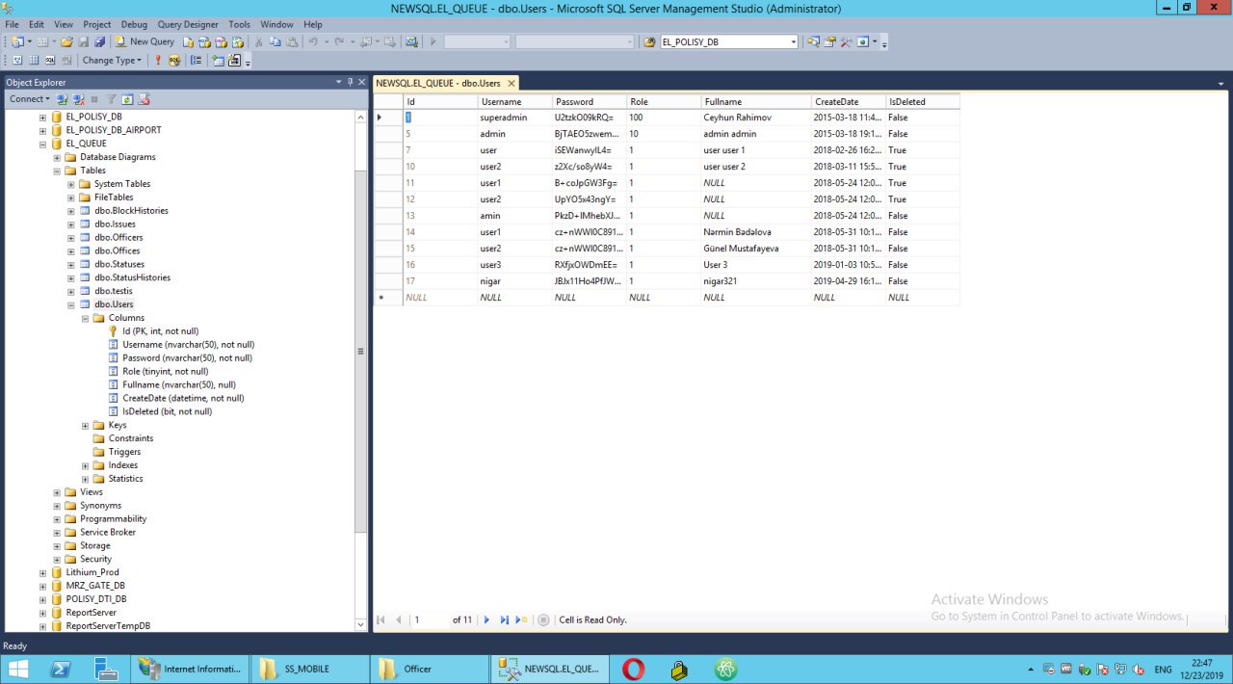
Task: Click the Windows Start button
Action: pos(18,669)
